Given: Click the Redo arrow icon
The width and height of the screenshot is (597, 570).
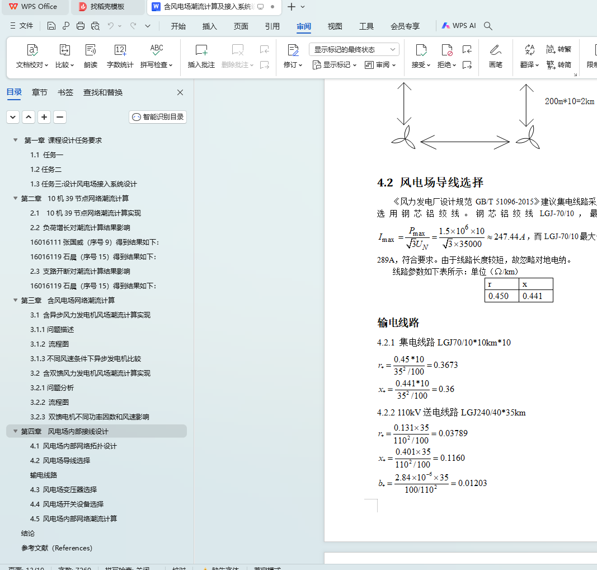Looking at the screenshot, I should tap(133, 26).
